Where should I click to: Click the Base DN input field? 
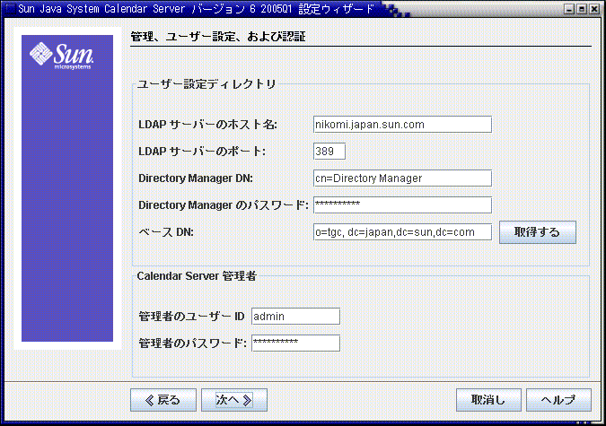tap(402, 231)
